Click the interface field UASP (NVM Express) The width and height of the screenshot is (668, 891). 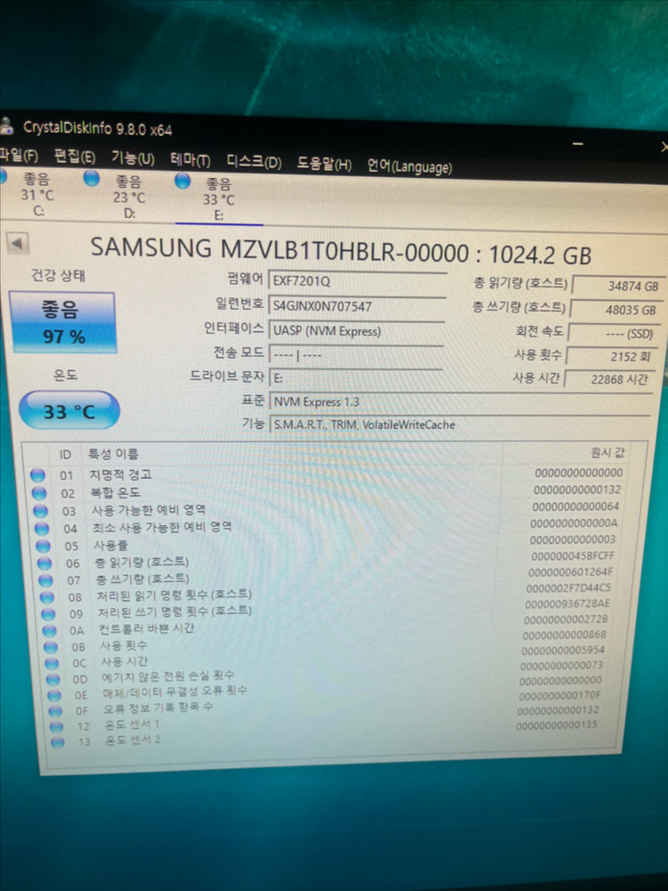[356, 331]
